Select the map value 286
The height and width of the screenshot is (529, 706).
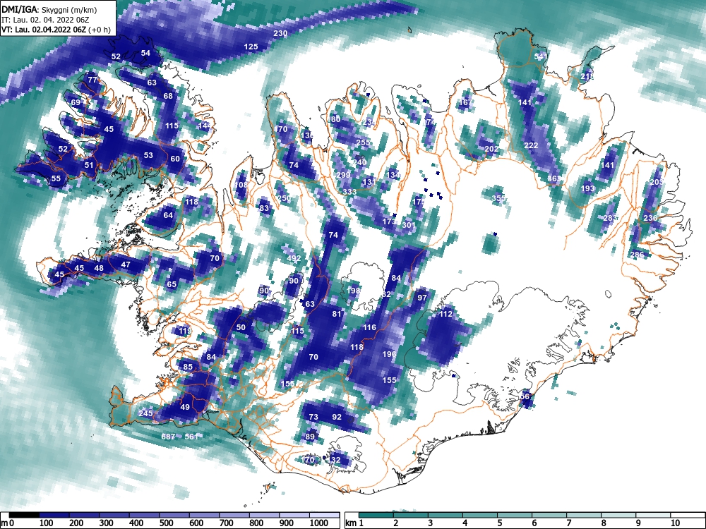click(637, 255)
